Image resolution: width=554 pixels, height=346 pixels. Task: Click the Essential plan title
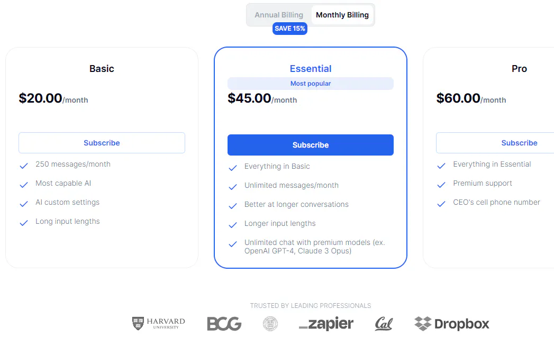311,69
